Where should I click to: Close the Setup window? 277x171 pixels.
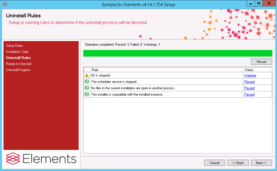269,3
